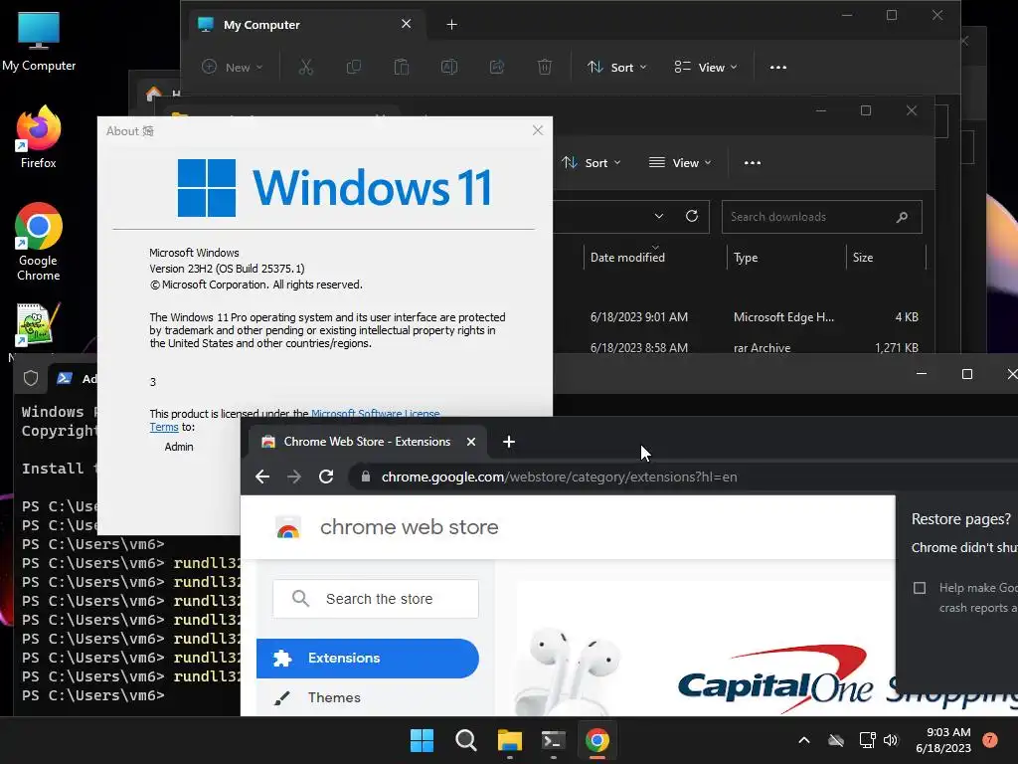The image size is (1018, 764).
Task: Close the Chrome Web Store tab
Action: (471, 442)
